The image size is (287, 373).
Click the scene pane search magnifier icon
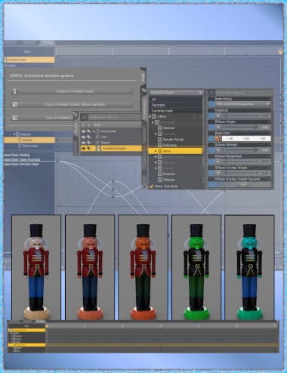pos(85,117)
